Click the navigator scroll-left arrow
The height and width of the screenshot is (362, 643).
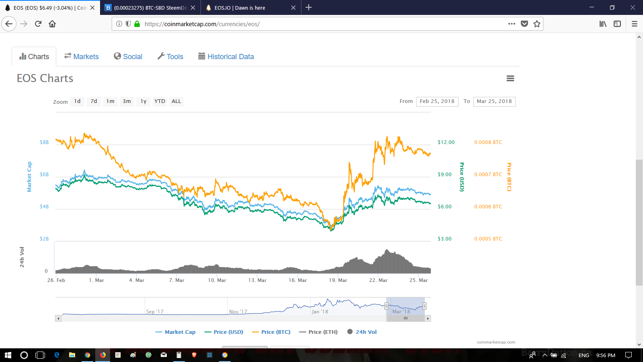[x=58, y=318]
